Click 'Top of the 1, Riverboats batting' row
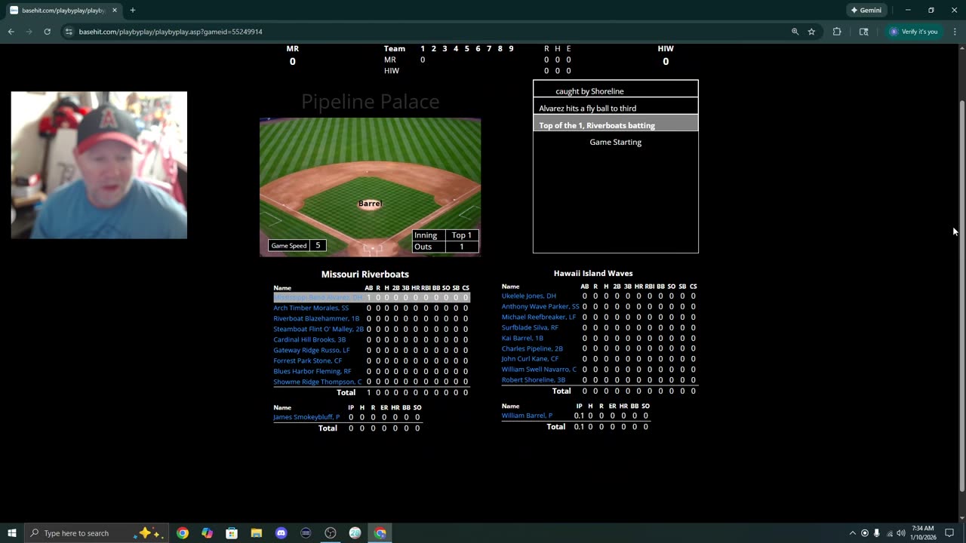The height and width of the screenshot is (543, 966). [616, 124]
